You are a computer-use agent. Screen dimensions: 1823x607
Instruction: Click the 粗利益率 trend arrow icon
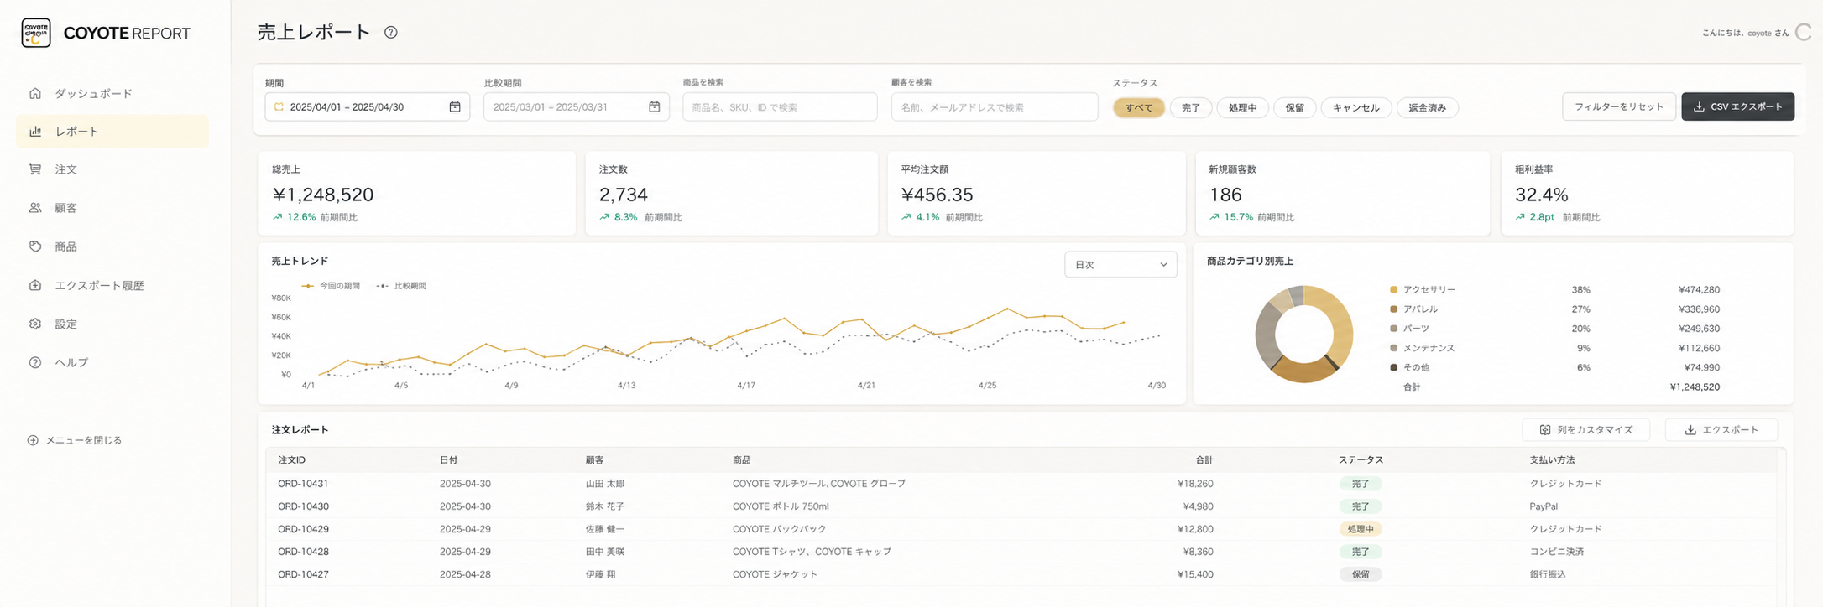tap(1520, 217)
